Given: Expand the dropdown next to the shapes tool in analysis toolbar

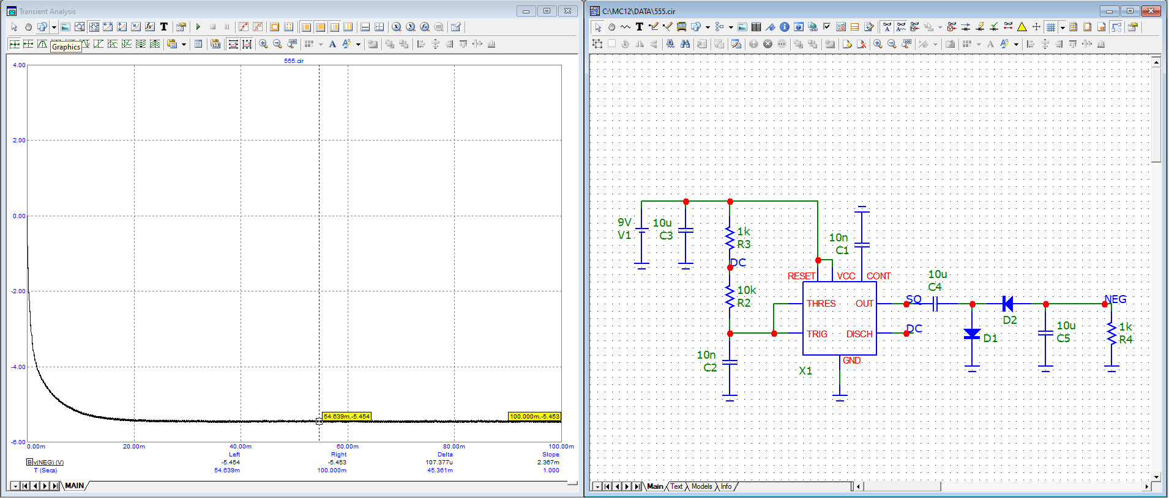Looking at the screenshot, I should (x=54, y=27).
